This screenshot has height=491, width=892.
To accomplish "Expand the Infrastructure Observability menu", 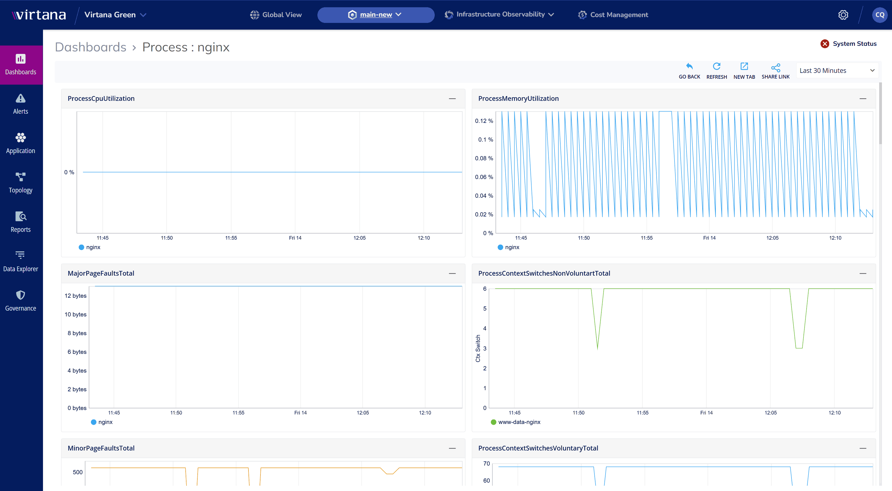I will click(x=499, y=15).
